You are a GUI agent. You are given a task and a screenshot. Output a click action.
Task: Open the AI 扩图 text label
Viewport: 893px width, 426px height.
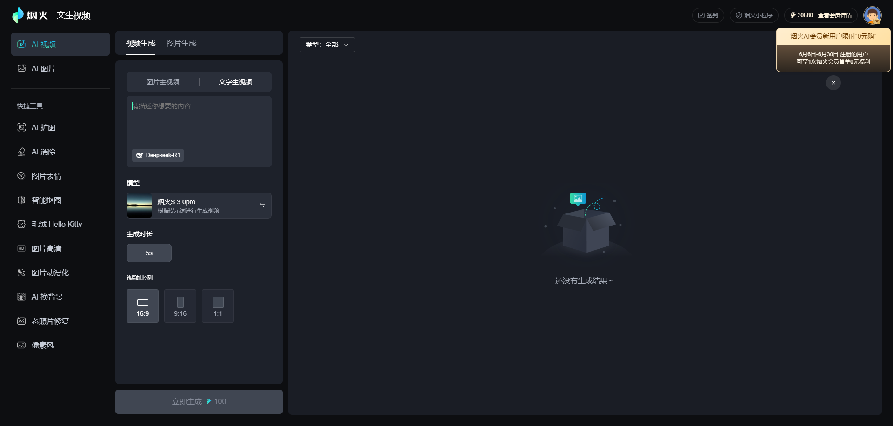(43, 127)
